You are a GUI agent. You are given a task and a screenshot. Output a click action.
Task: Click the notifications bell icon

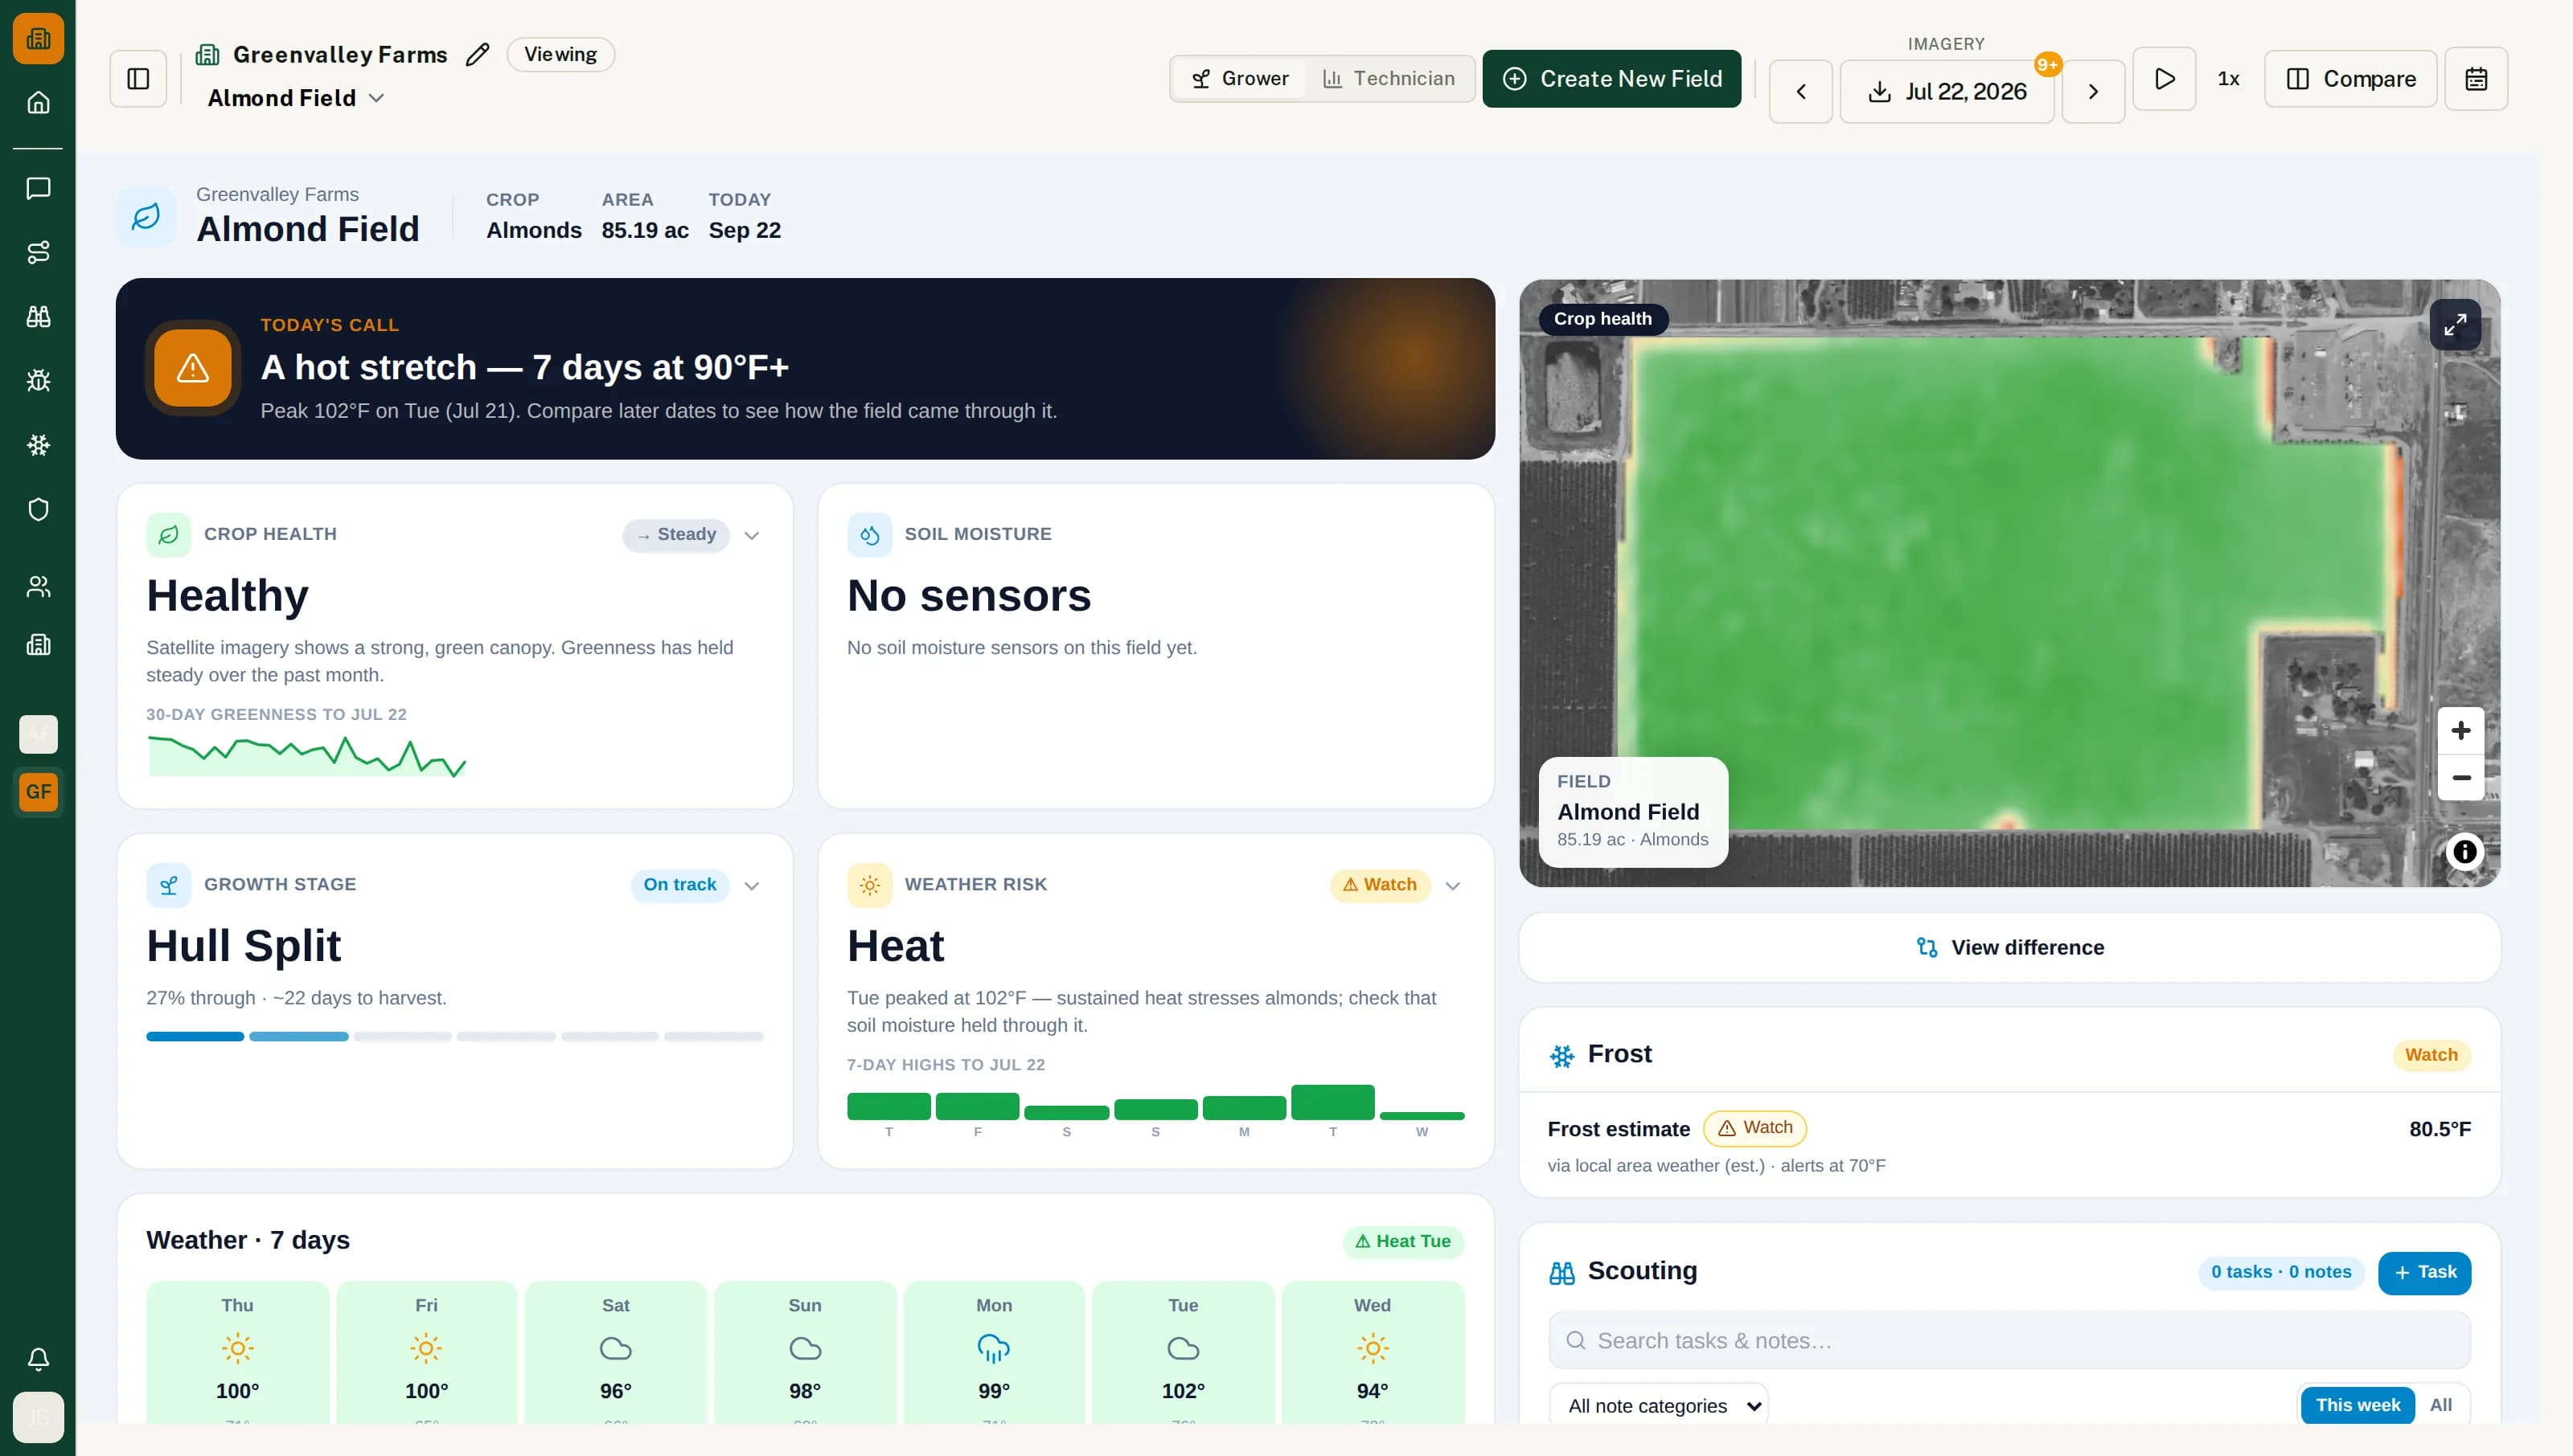click(x=38, y=1359)
